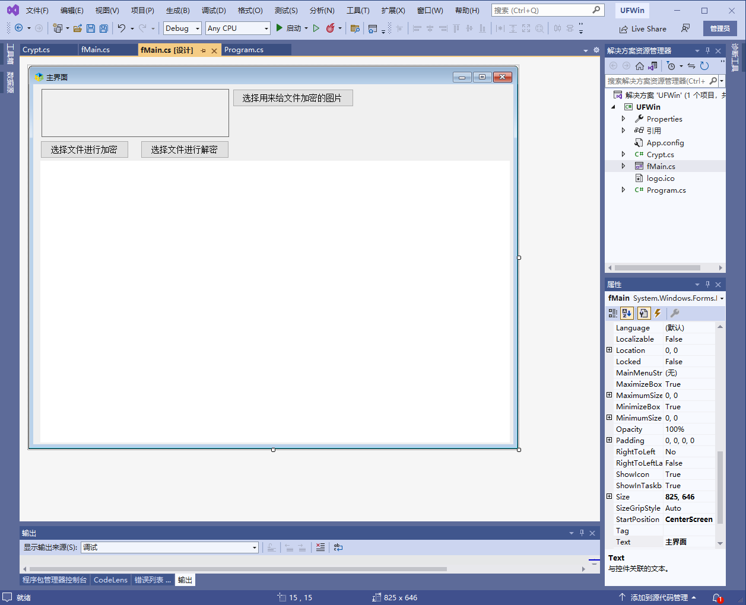Select App.config in Solution Explorer
This screenshot has height=605, width=746.
665,142
